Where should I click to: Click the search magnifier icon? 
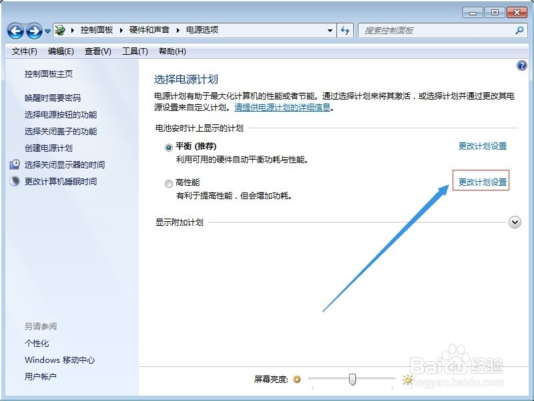point(519,31)
